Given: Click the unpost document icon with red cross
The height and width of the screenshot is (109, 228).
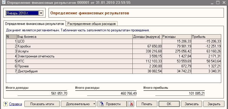Looking at the screenshot, I should click(130, 104).
